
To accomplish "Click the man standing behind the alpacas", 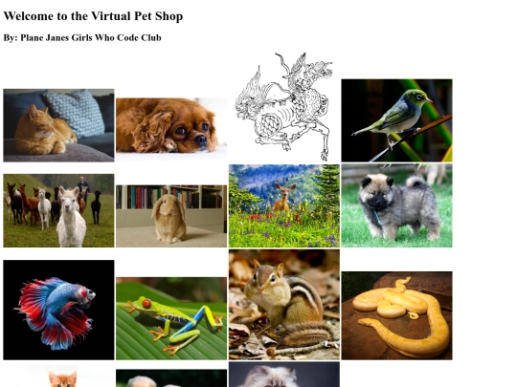I will coord(84,188).
